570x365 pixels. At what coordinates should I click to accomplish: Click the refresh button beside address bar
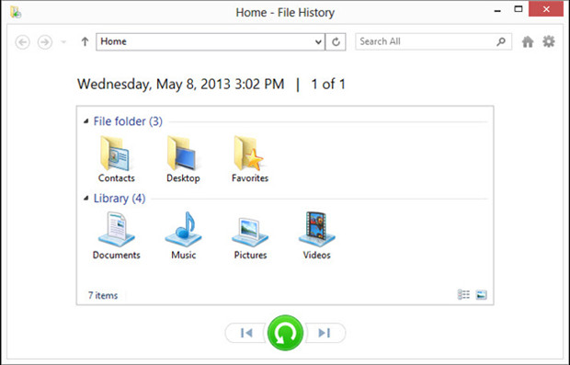tap(336, 41)
